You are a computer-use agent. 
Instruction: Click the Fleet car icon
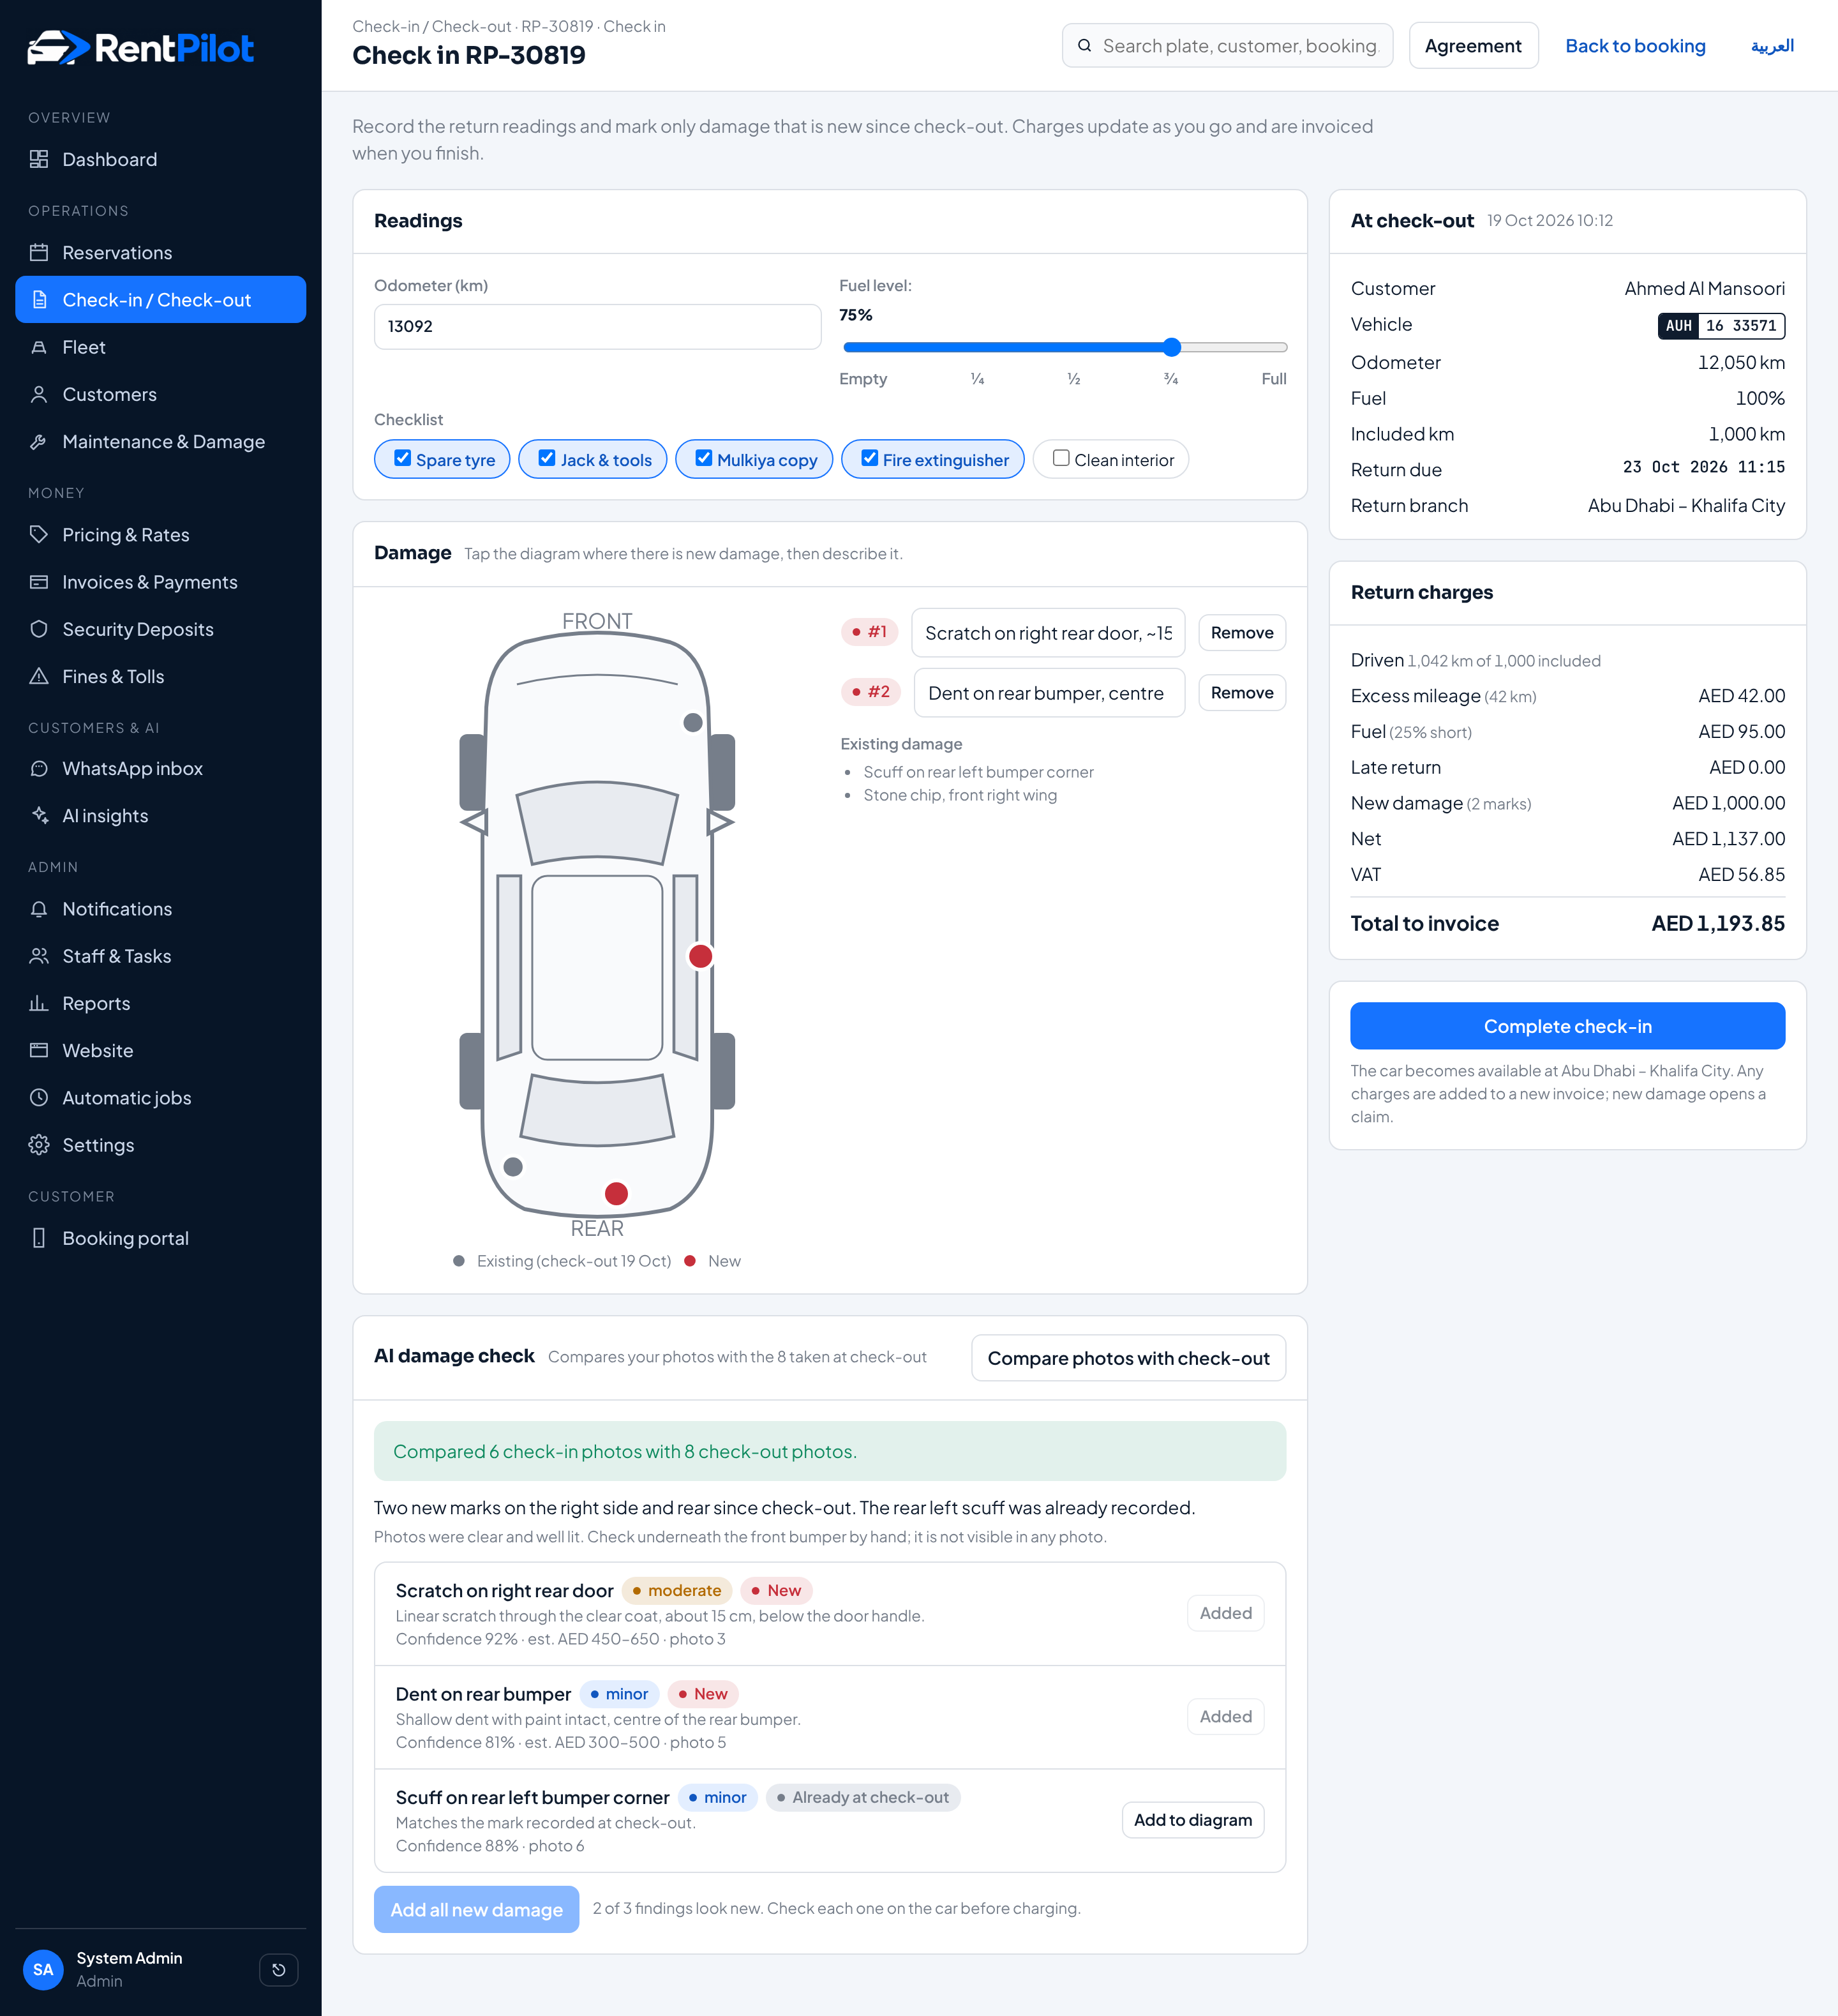(39, 347)
